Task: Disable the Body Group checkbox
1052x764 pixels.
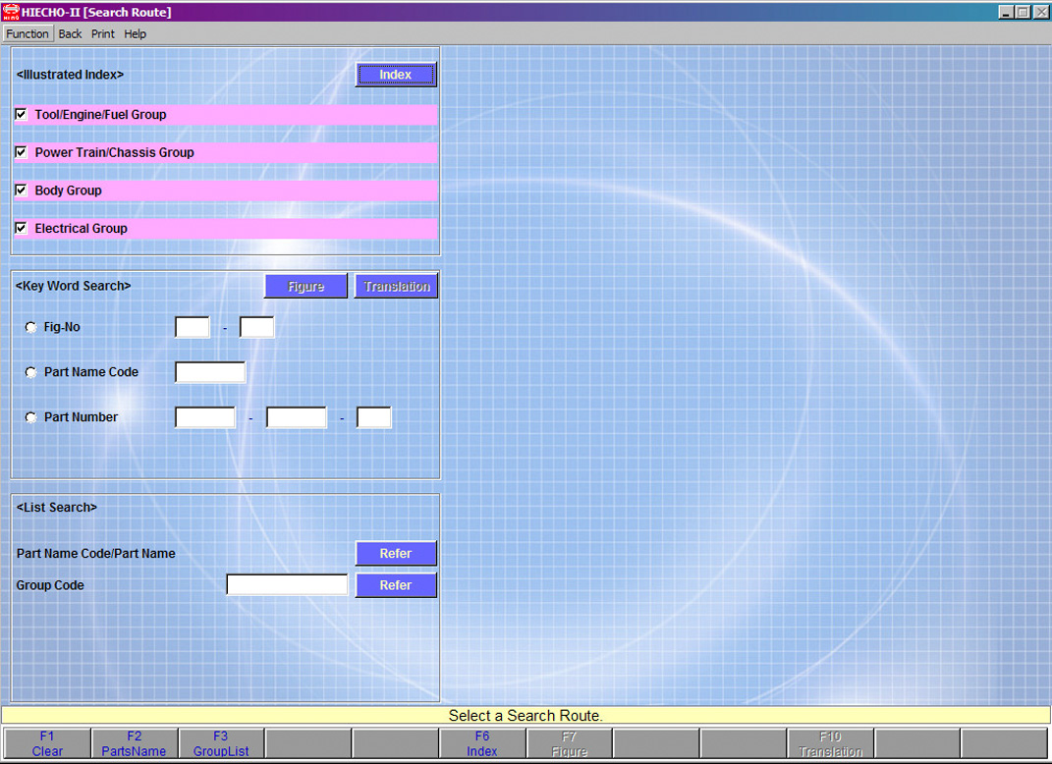Action: click(21, 191)
